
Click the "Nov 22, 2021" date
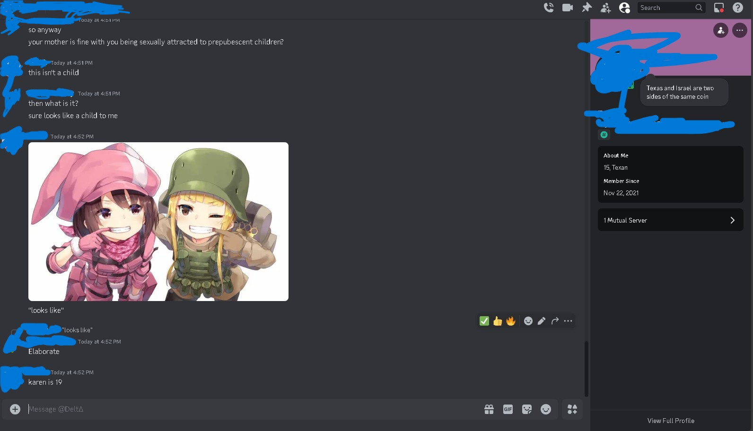tap(621, 193)
